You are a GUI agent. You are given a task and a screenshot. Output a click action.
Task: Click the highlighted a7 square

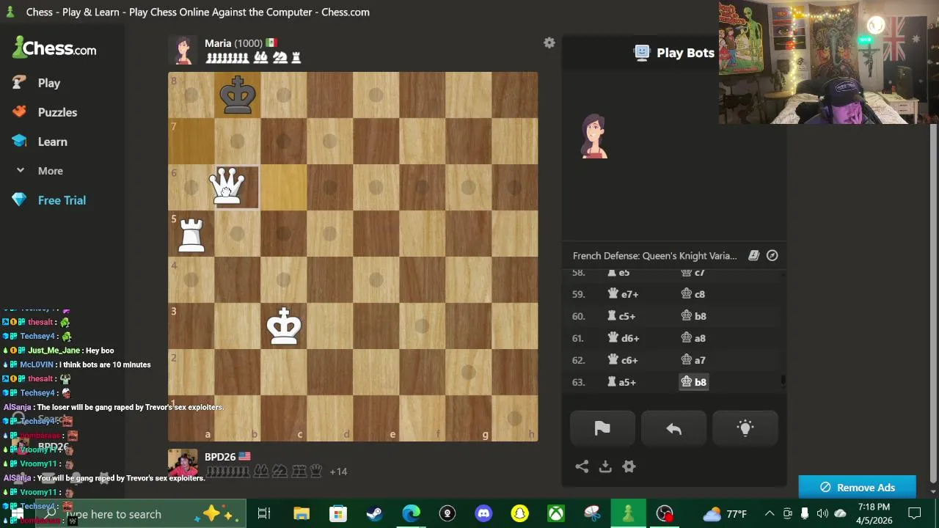191,141
